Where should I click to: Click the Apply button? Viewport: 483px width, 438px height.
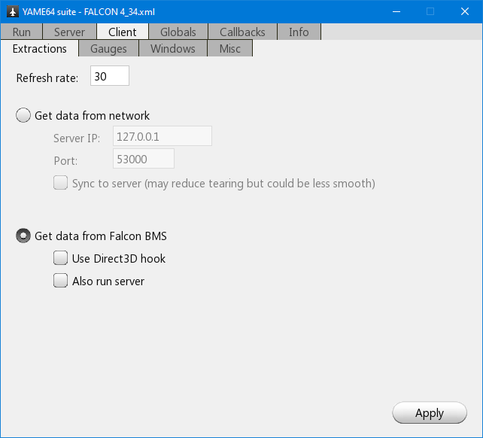430,412
